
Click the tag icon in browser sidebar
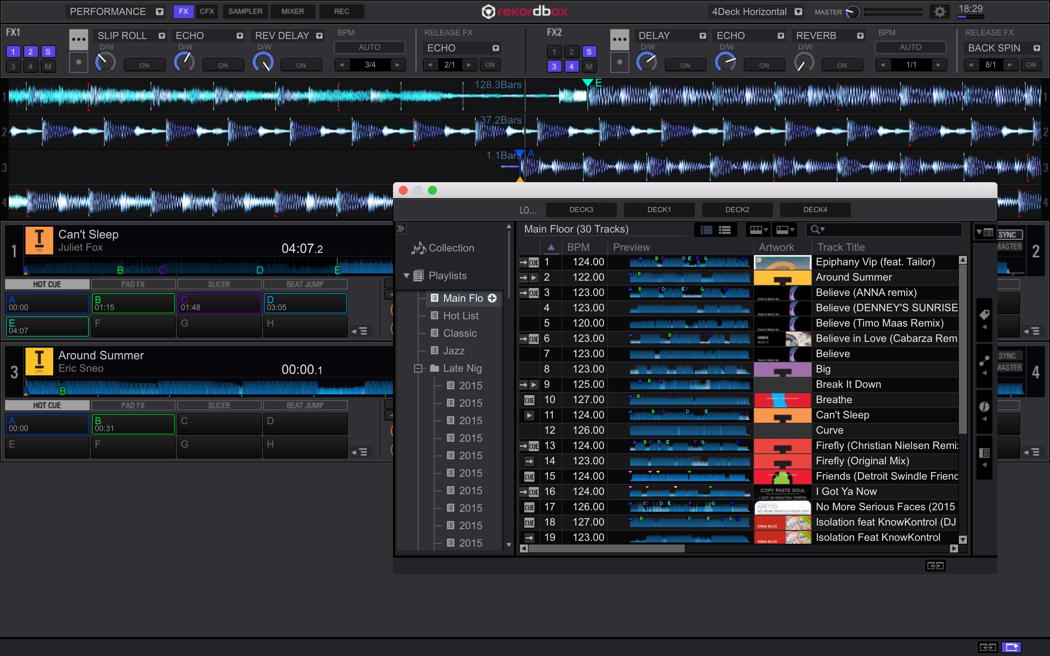[984, 315]
